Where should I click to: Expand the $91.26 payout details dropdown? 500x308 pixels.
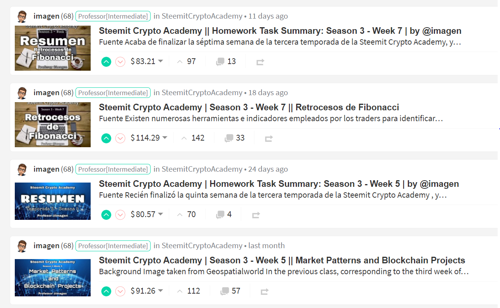pos(161,291)
